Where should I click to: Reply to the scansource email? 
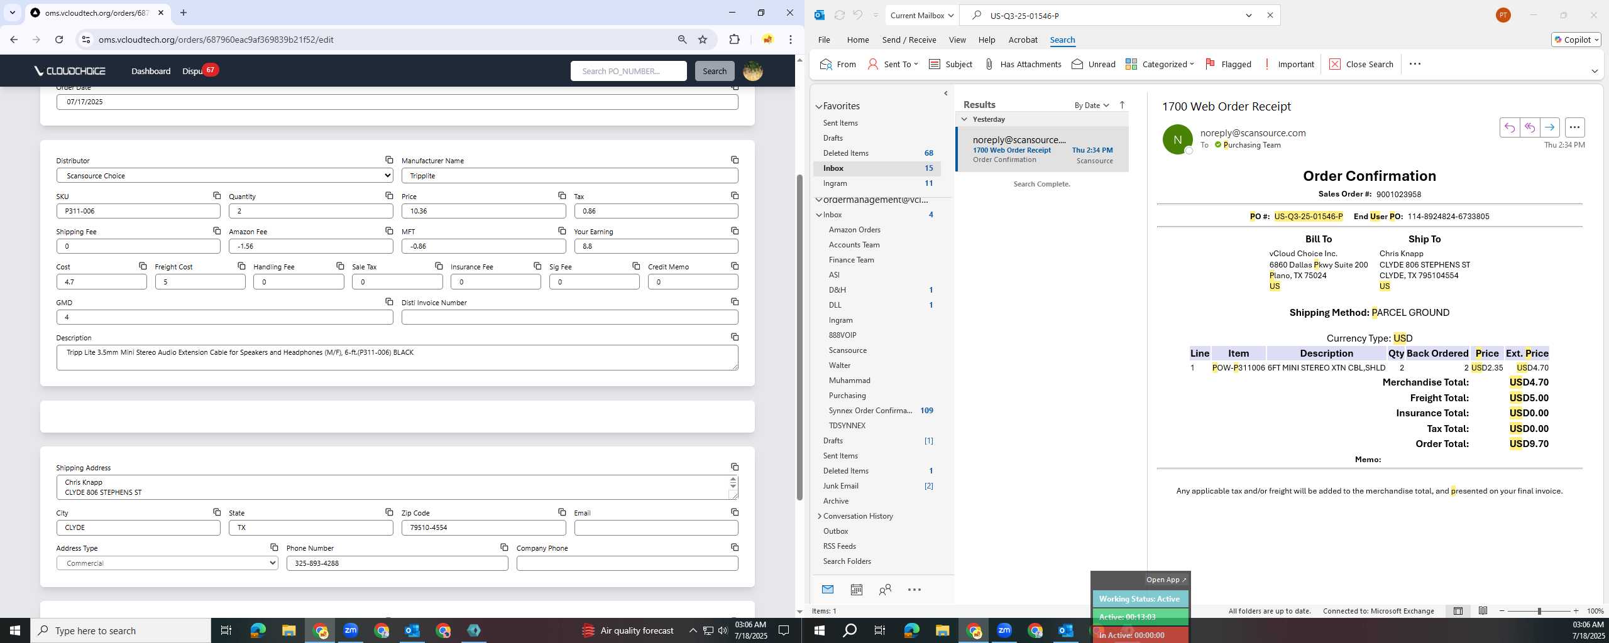(1509, 127)
